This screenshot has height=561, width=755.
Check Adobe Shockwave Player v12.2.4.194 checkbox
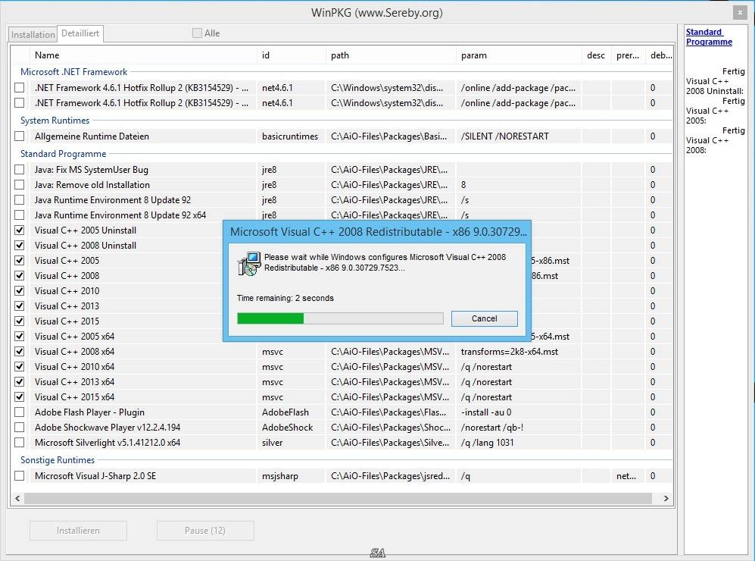pos(19,427)
